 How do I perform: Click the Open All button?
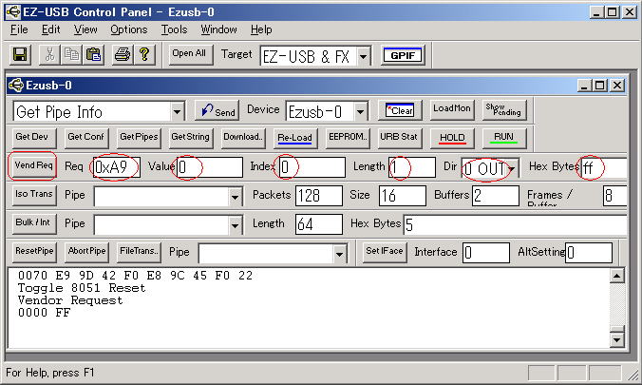point(191,54)
